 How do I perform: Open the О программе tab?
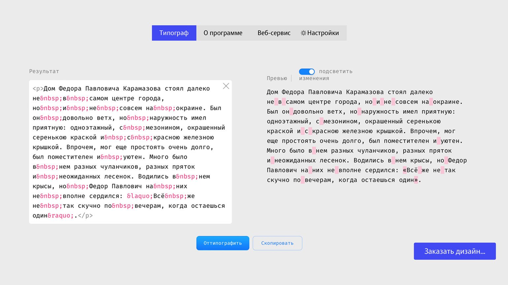(223, 33)
